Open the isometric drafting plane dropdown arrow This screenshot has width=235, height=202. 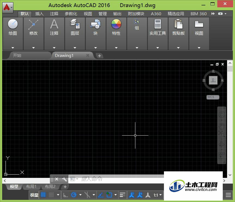94,195
